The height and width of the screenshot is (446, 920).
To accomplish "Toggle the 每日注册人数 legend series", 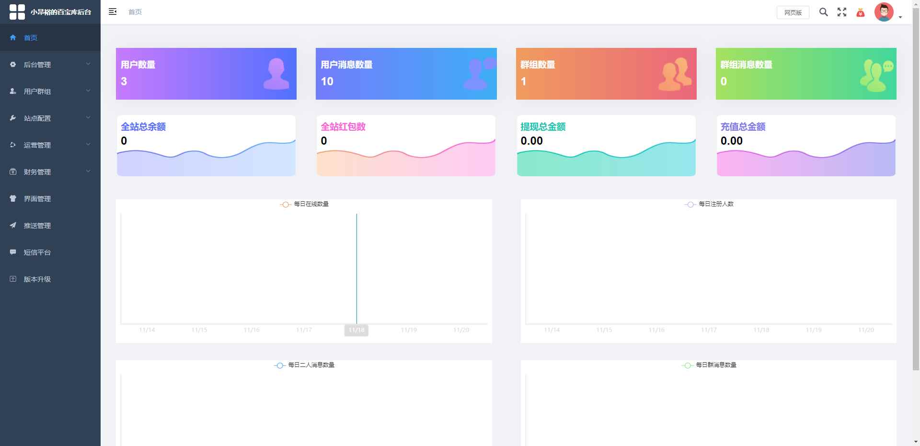I will [709, 204].
